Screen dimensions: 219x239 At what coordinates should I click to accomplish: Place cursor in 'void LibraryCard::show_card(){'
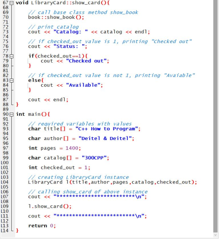click(63, 3)
